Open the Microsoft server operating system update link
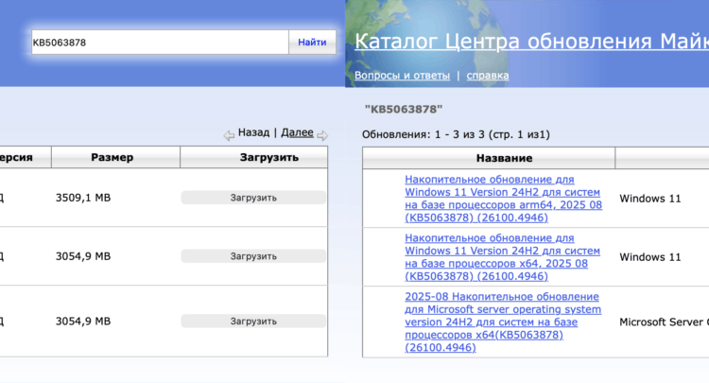The image size is (709, 383). pyautogui.click(x=503, y=322)
